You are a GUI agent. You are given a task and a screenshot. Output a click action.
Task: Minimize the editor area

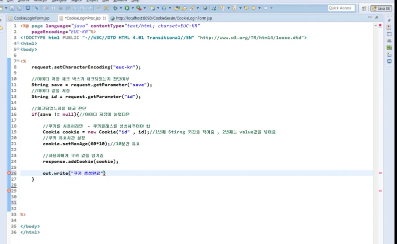pyautogui.click(x=369, y=17)
